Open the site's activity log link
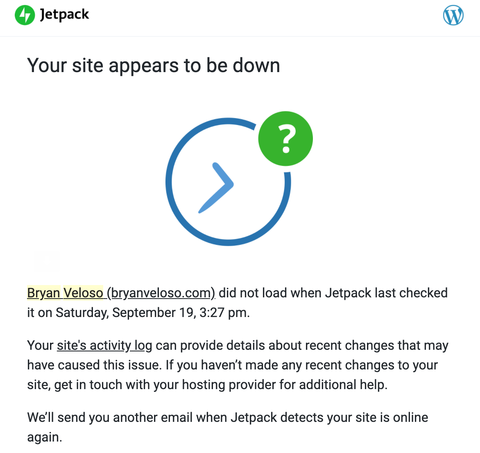This screenshot has width=480, height=453. pos(104,346)
